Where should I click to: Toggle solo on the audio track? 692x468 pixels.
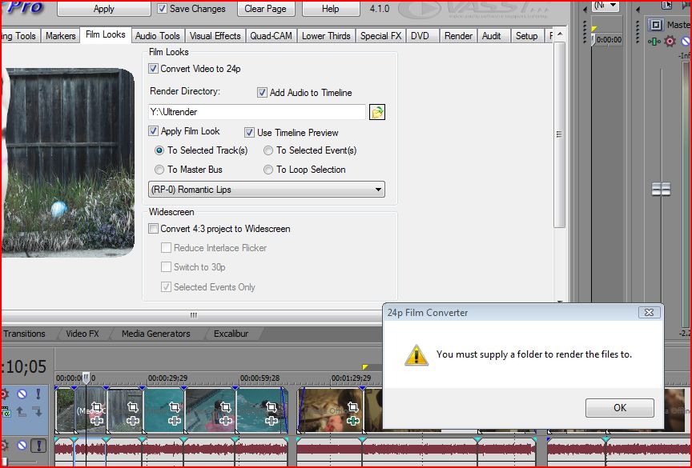[38, 446]
